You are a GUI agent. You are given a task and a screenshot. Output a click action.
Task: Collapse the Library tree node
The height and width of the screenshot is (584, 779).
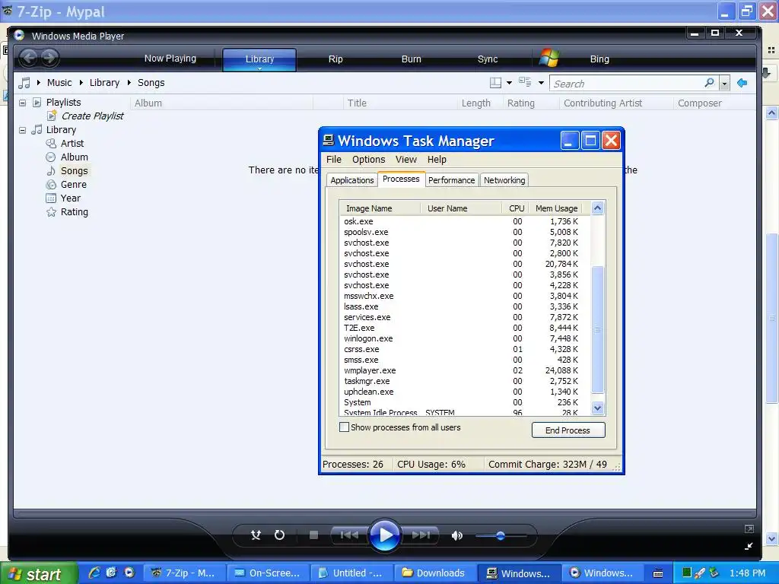22,130
